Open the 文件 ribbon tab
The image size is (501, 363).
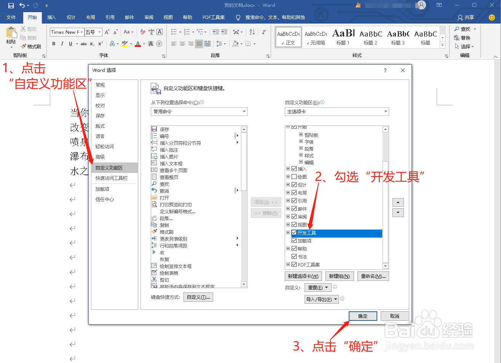(x=11, y=17)
